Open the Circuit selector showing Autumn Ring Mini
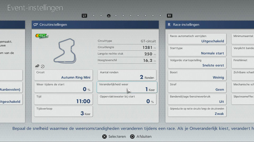Image resolution: width=254 pixels, height=142 pixels. pyautogui.click(x=64, y=75)
